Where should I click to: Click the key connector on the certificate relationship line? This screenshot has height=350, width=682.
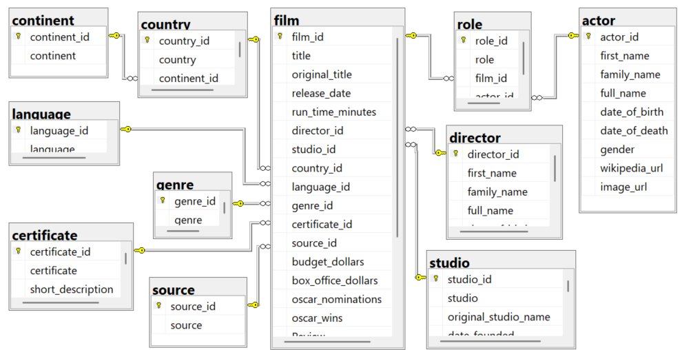[x=139, y=250]
